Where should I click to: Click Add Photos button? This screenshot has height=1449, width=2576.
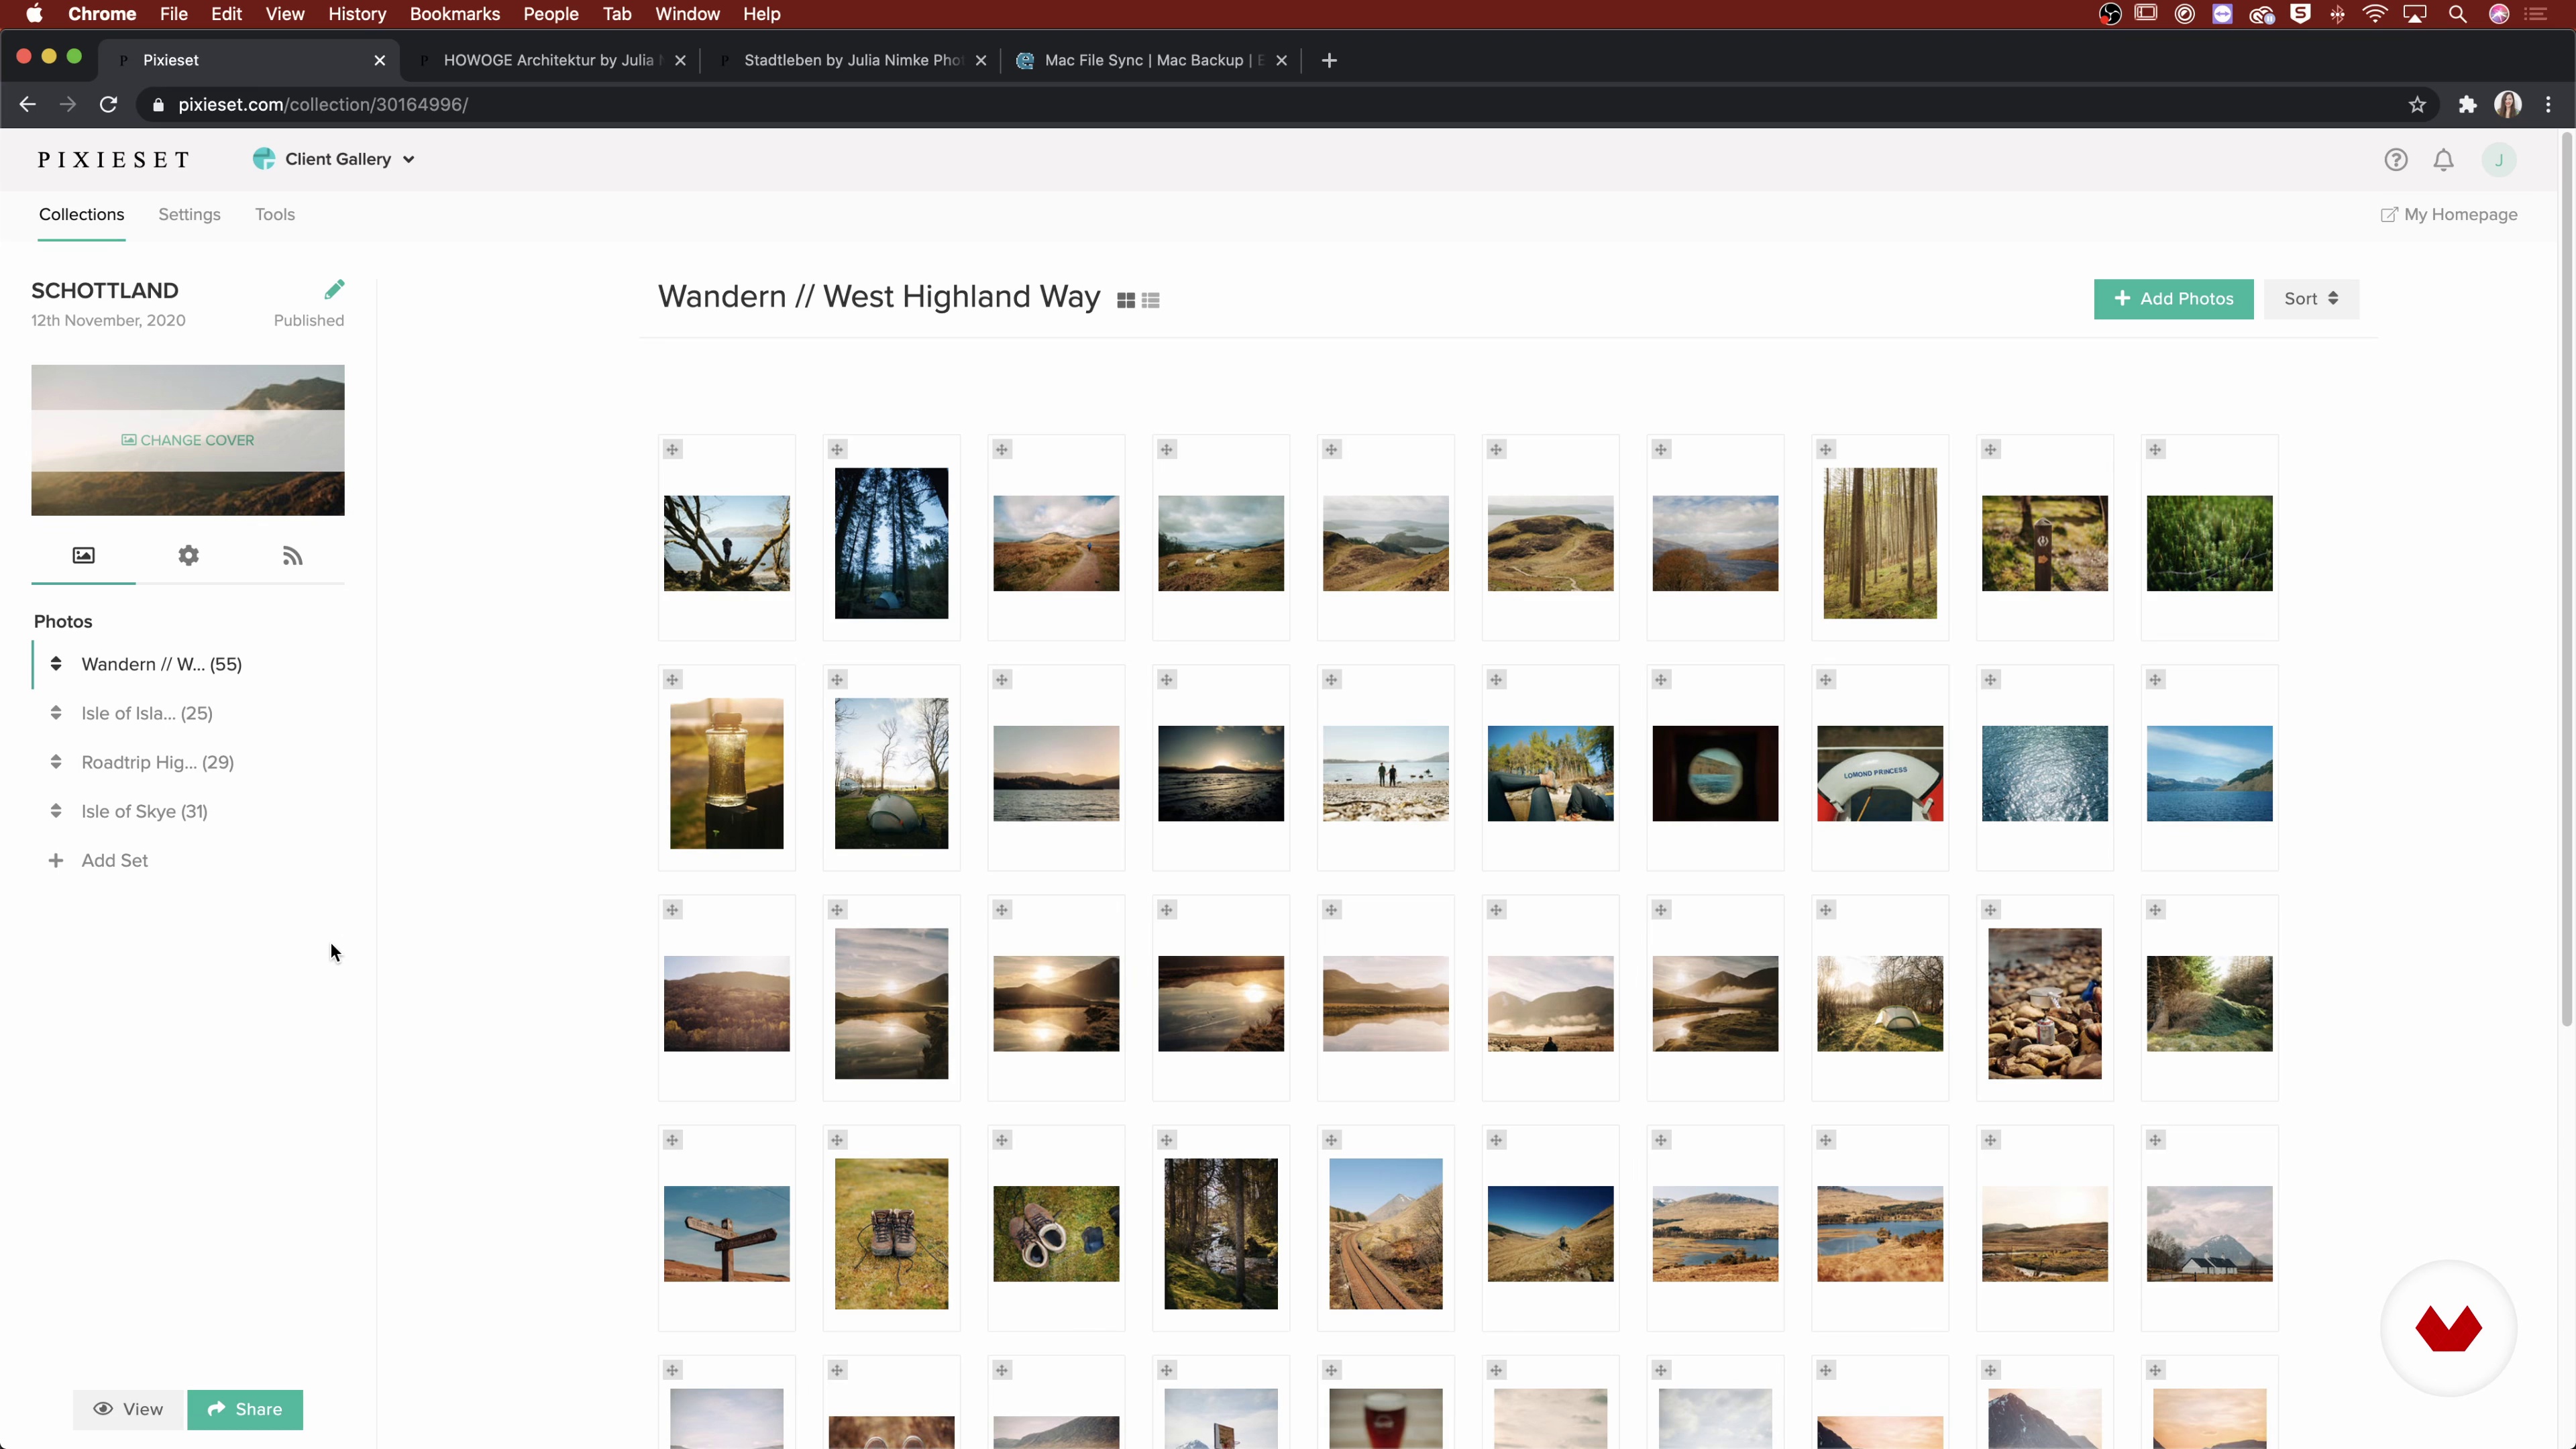pos(2174,299)
